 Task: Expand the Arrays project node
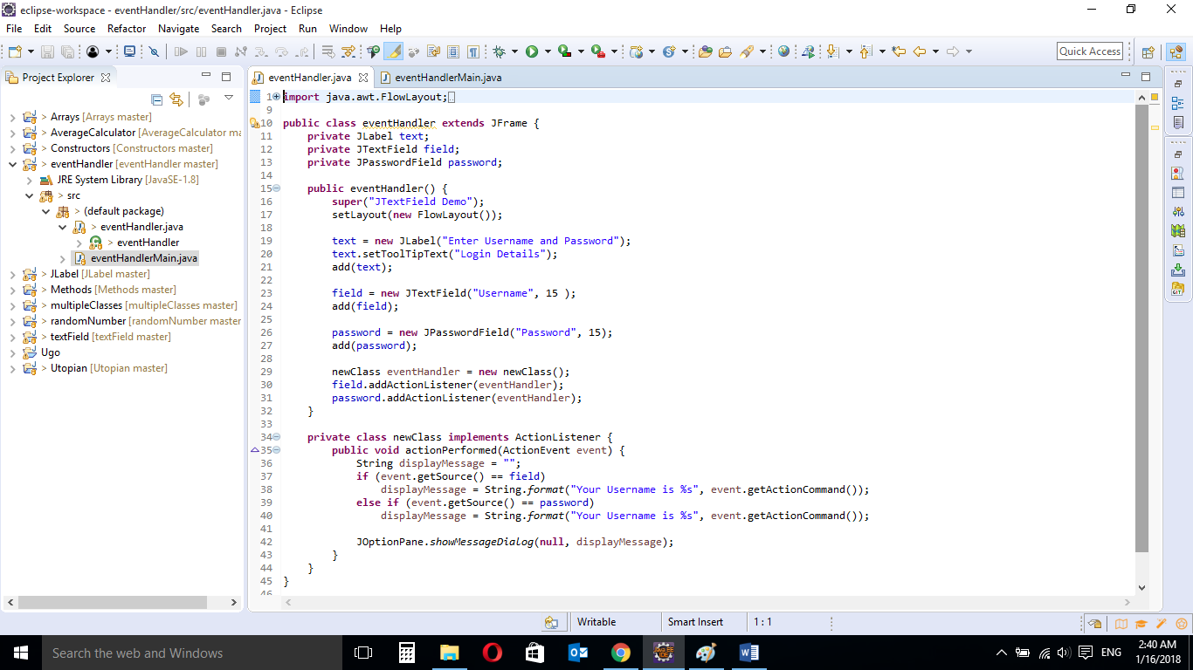[x=12, y=117]
